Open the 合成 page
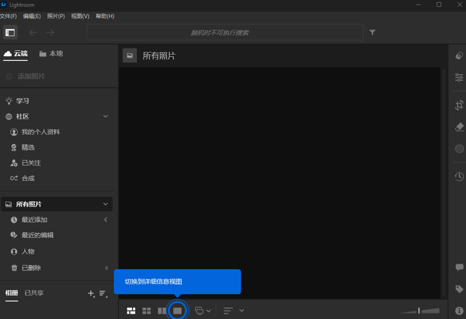 coord(22,178)
